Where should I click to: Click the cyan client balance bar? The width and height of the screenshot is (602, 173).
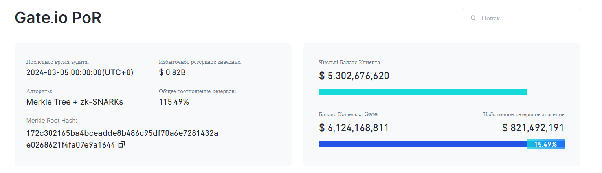click(422, 92)
